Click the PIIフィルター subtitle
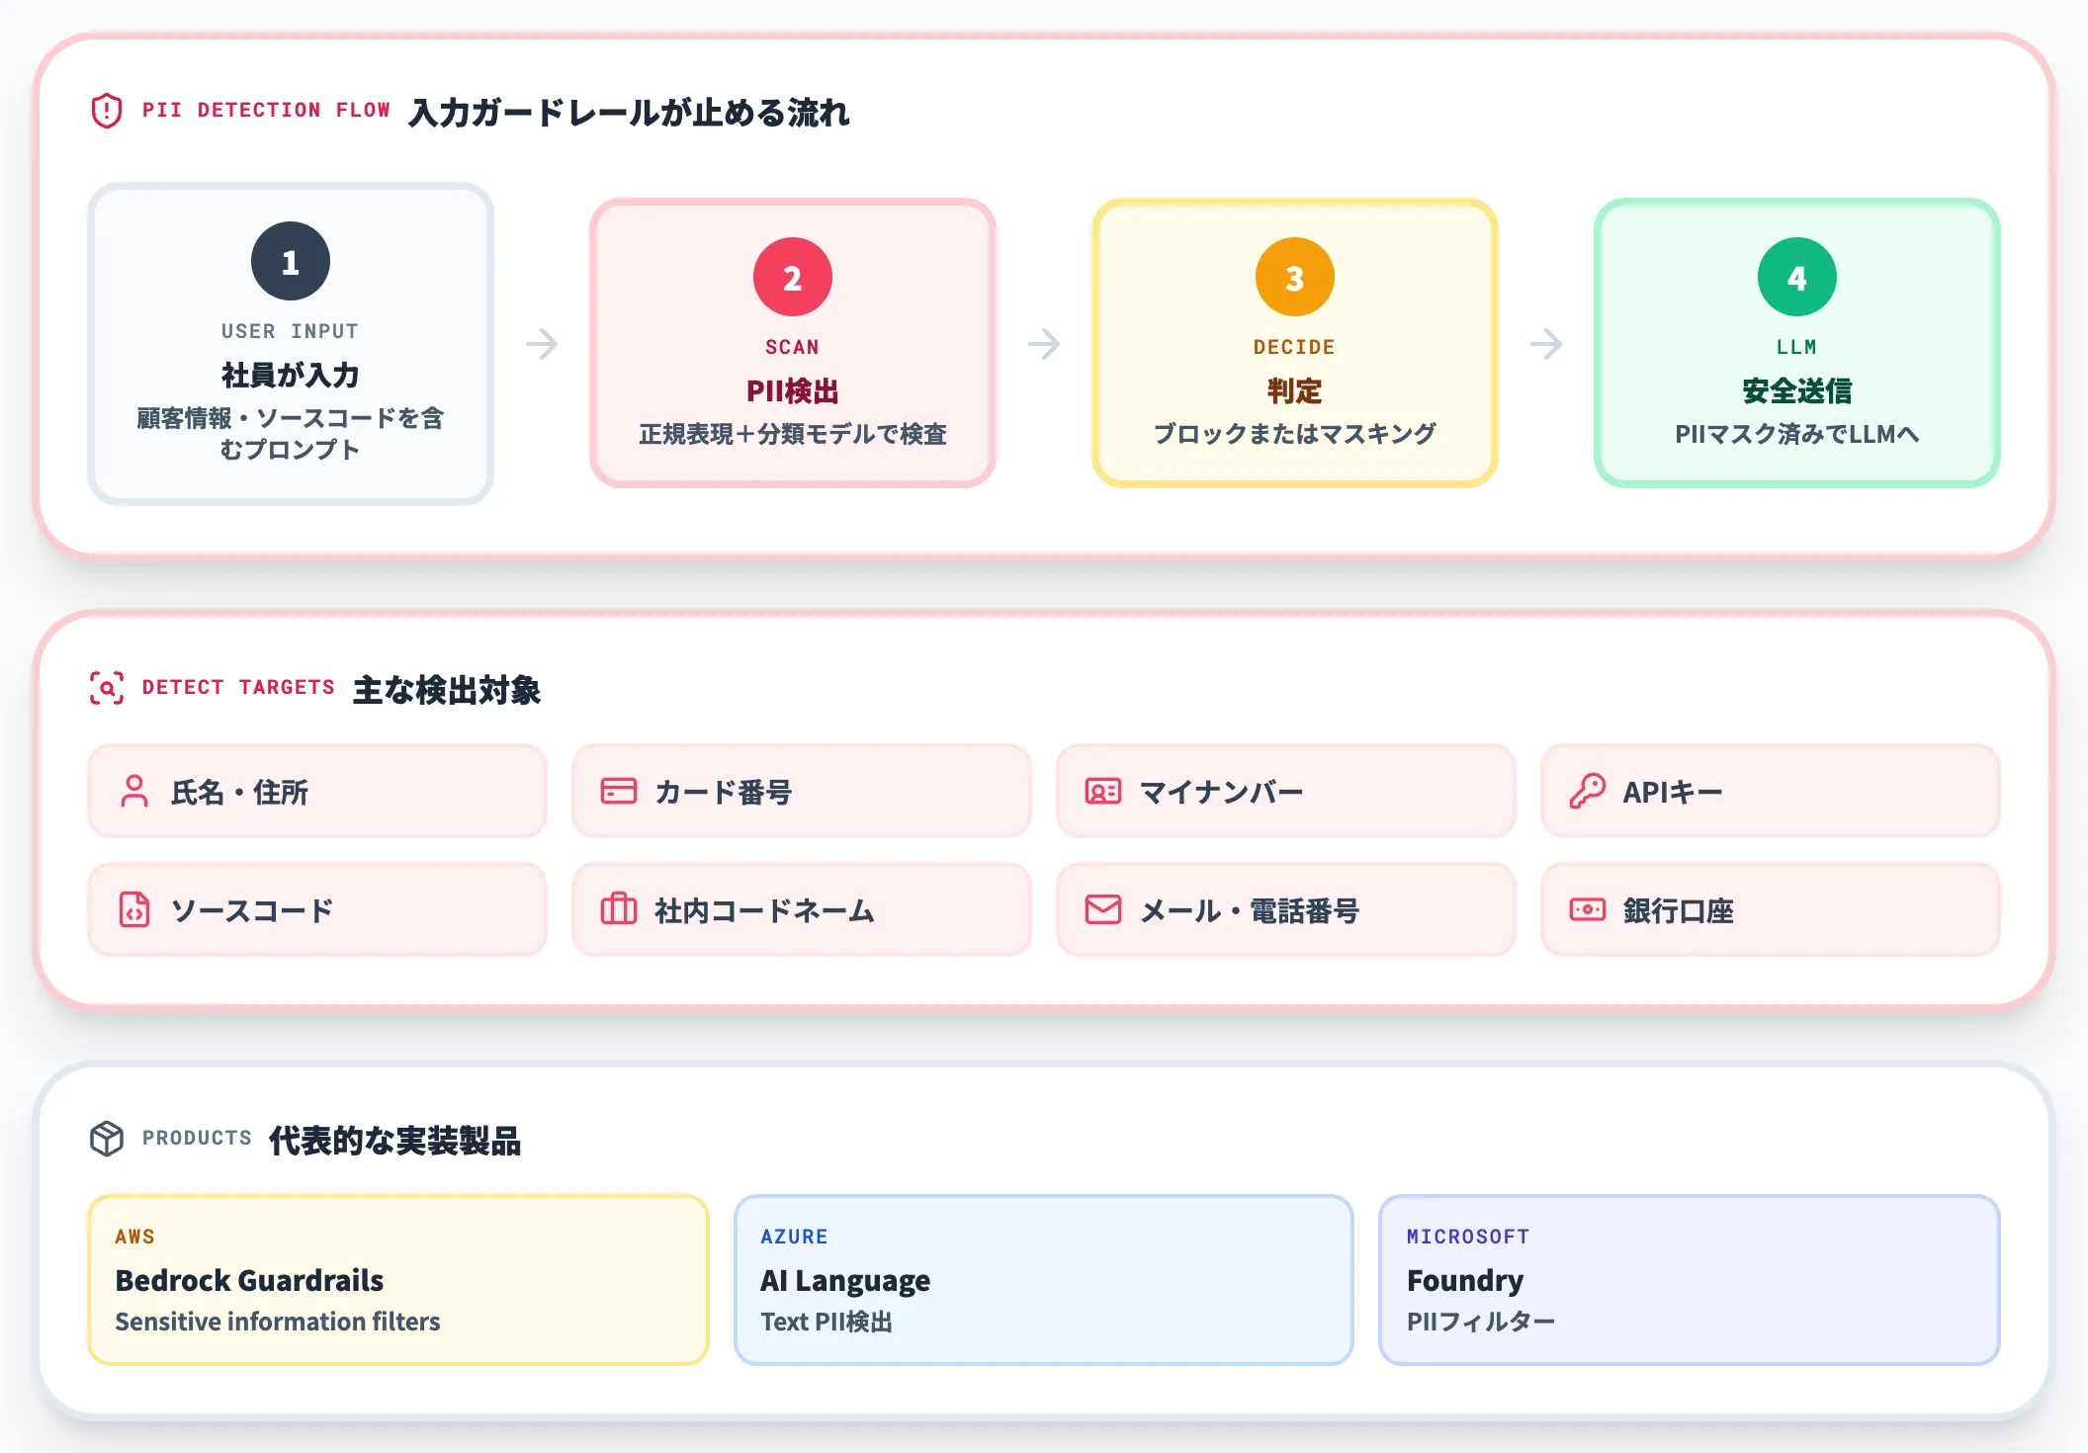The image size is (2088, 1453). coord(1481,1322)
